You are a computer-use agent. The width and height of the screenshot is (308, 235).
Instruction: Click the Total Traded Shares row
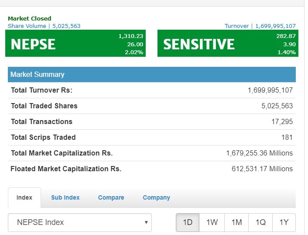tap(152, 106)
